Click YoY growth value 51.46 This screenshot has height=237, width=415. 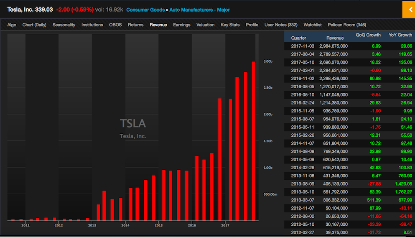tap(407, 127)
